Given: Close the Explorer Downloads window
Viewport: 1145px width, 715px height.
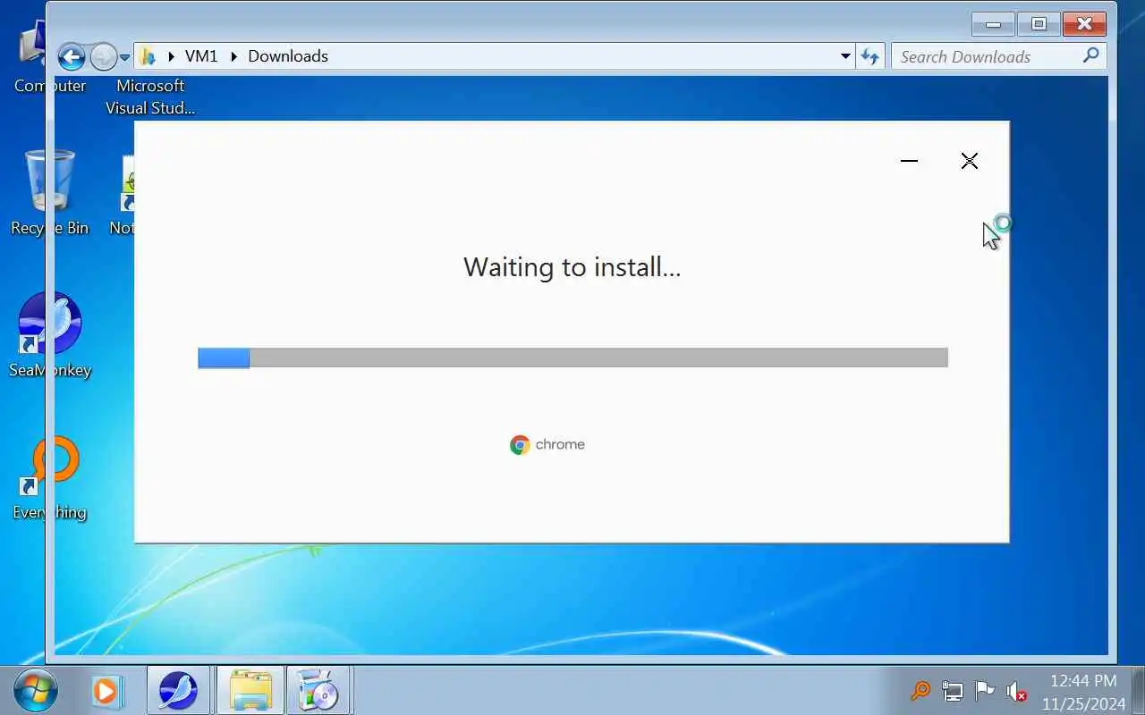Looking at the screenshot, I should 1085,24.
